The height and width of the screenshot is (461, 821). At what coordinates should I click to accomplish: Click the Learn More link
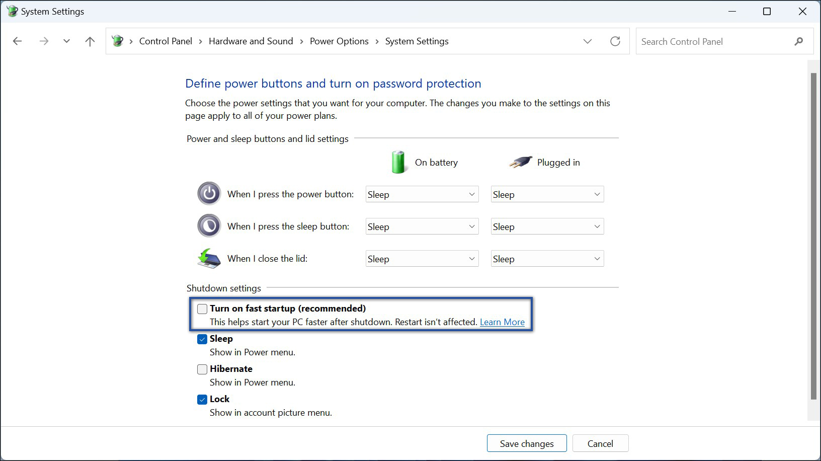(x=502, y=322)
